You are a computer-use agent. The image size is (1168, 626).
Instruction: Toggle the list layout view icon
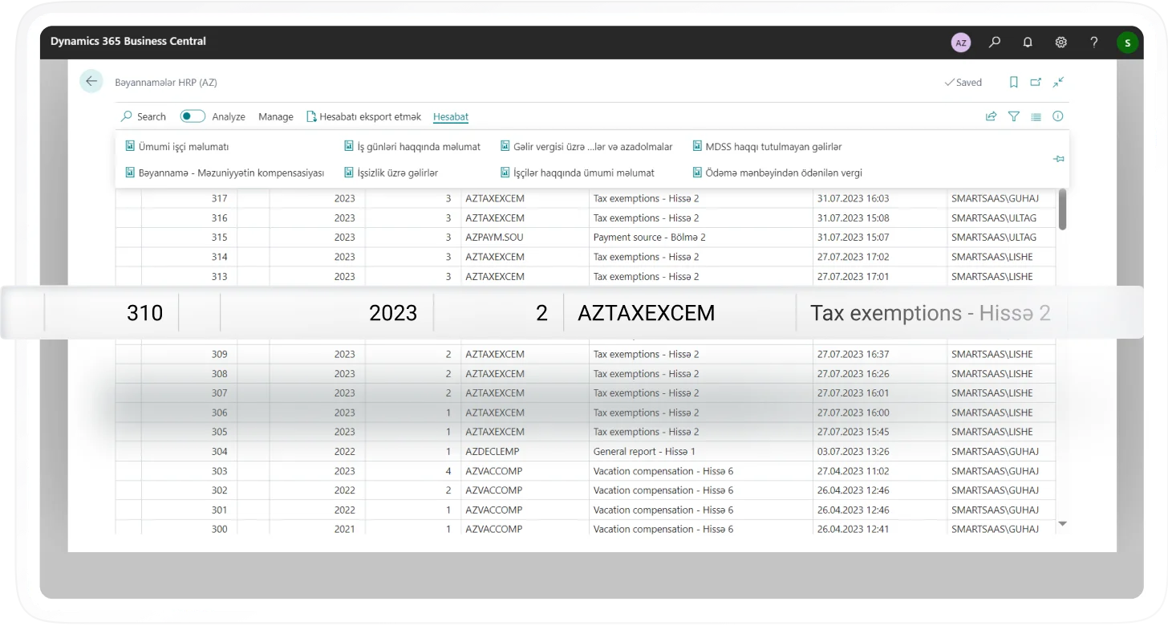pos(1036,116)
